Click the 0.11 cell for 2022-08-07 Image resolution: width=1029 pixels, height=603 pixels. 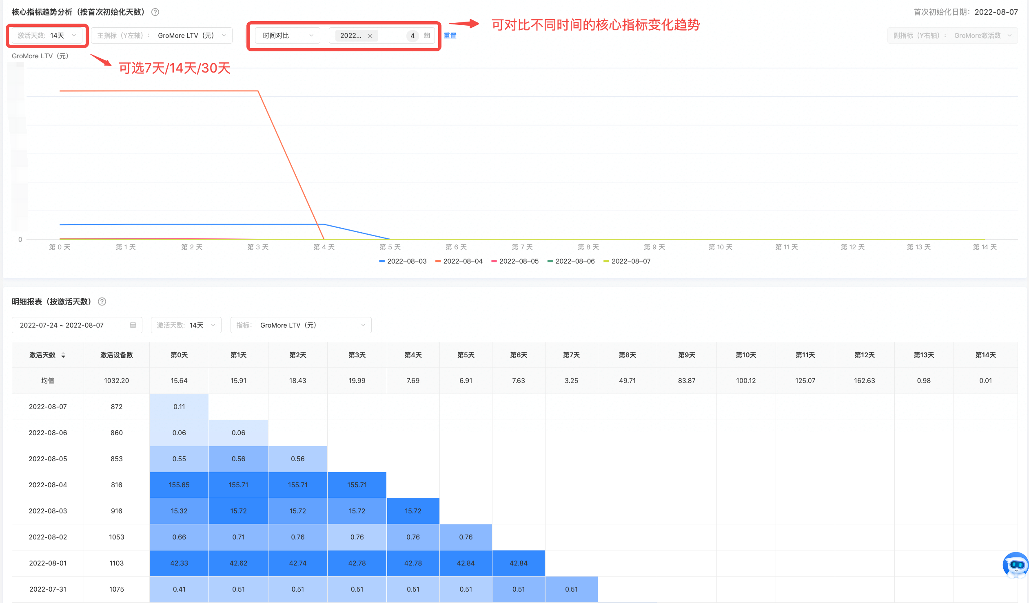tap(179, 407)
